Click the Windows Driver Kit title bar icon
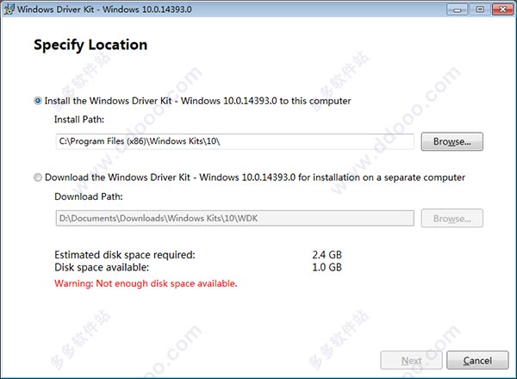The width and height of the screenshot is (517, 379). point(9,9)
